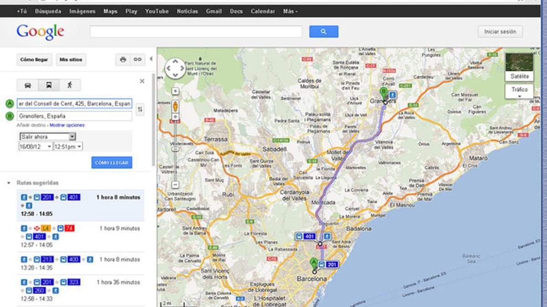Open the date dropdown showing 16/08/12
Image resolution: width=547 pixels, height=307 pixels.
coord(34,146)
